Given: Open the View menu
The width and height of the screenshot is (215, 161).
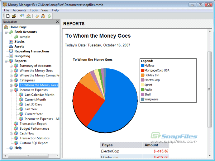Looking at the screenshot, I should [45, 10].
